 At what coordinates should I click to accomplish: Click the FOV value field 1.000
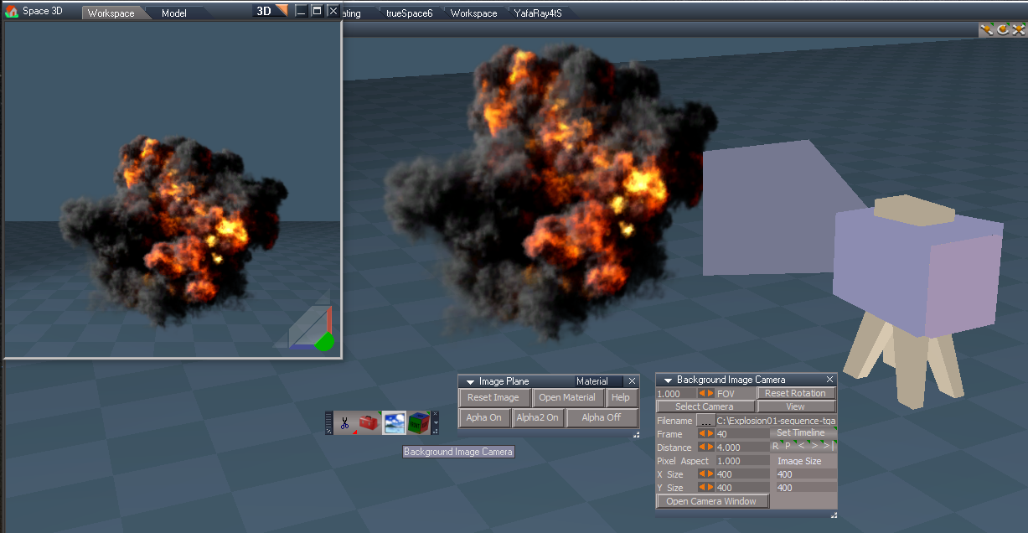[677, 393]
